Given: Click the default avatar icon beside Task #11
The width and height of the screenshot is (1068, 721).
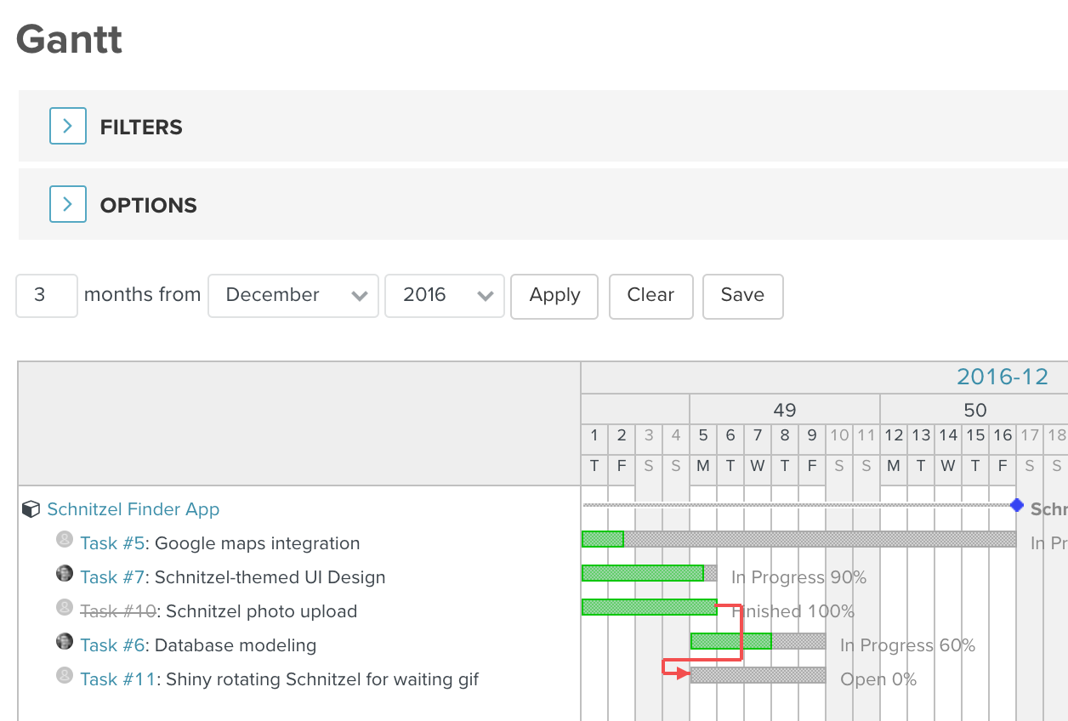Looking at the screenshot, I should point(65,675).
